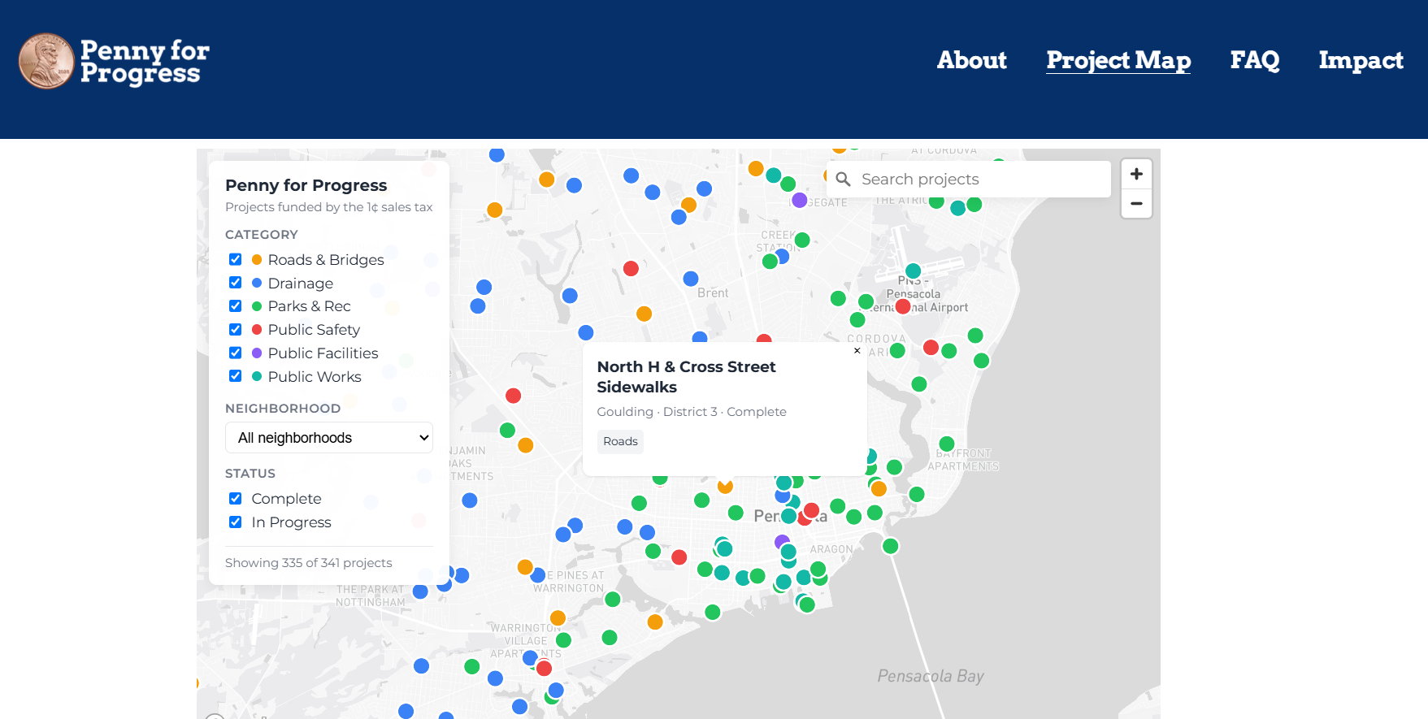The width and height of the screenshot is (1428, 719).
Task: Toggle the Public Safety checkbox
Action: 235,329
